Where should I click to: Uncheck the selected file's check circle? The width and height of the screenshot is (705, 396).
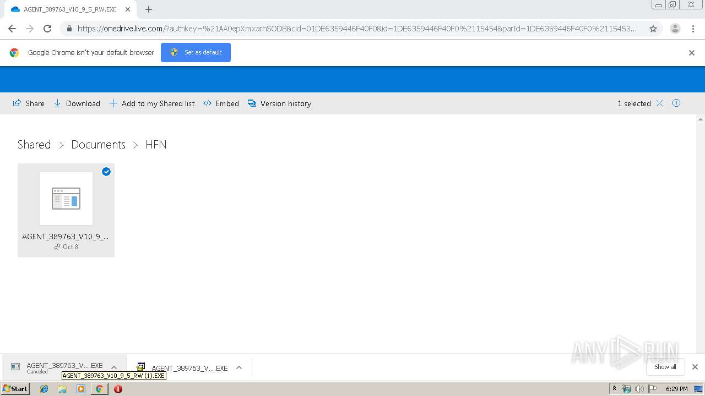click(x=106, y=172)
